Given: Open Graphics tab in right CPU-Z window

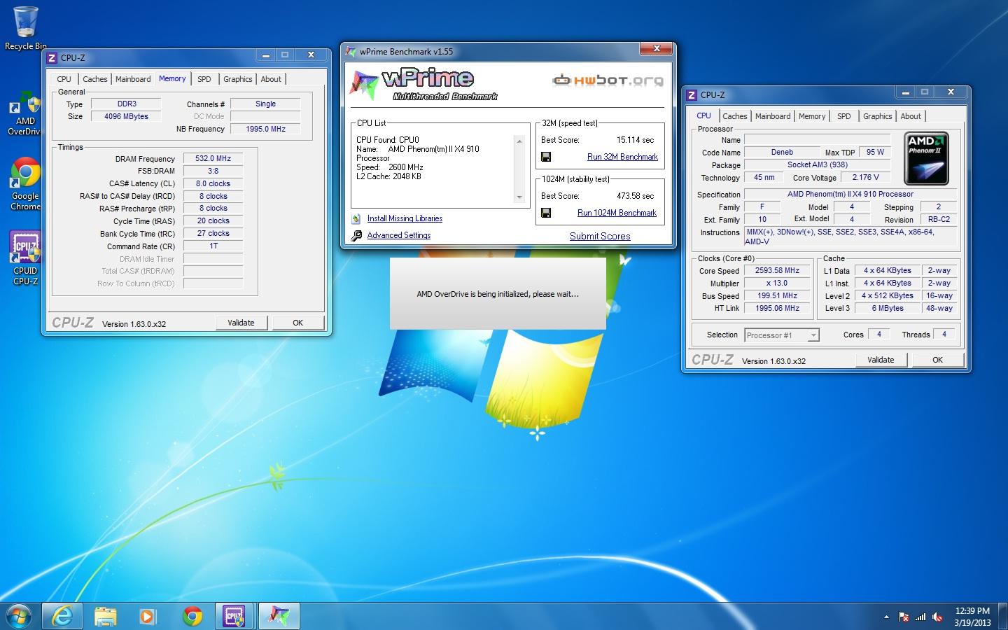Looking at the screenshot, I should pos(878,116).
